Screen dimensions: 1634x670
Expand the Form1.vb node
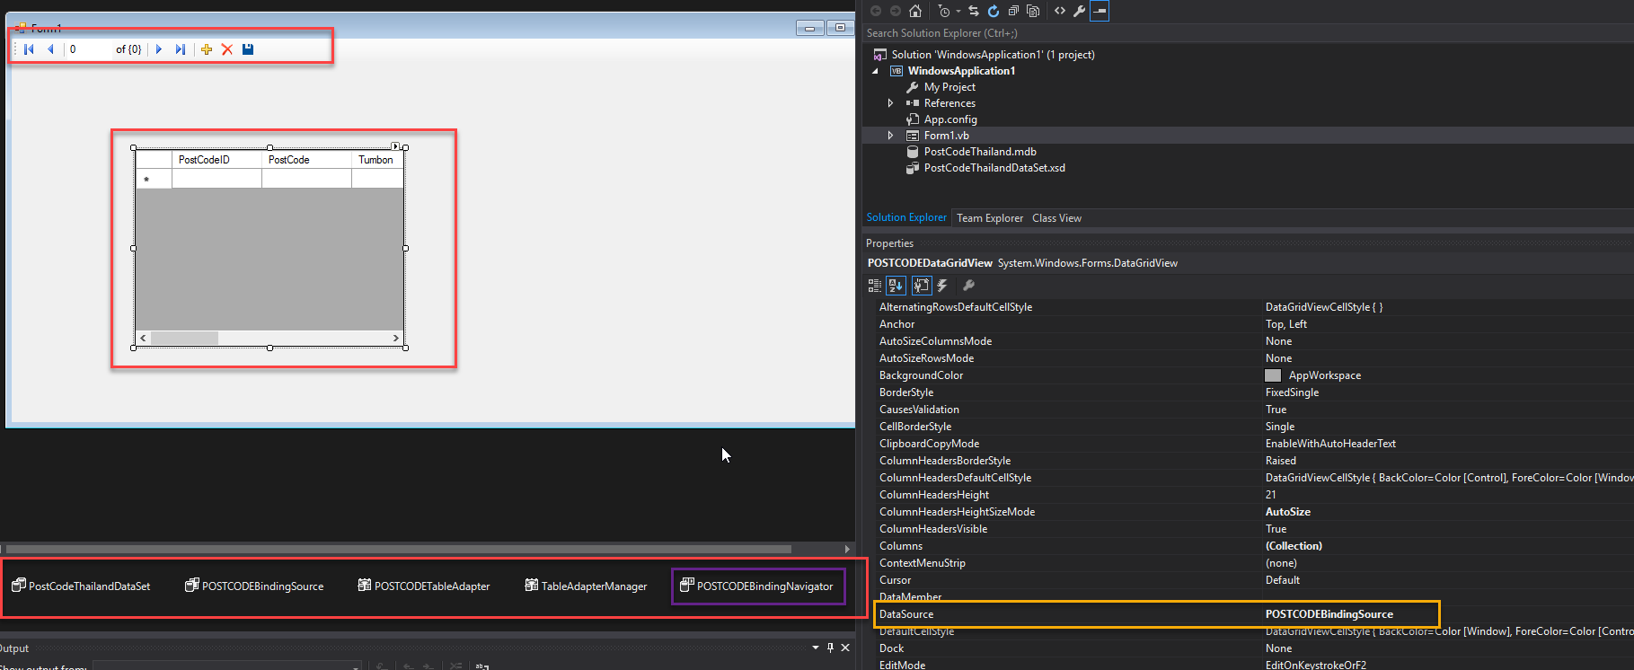(x=890, y=136)
